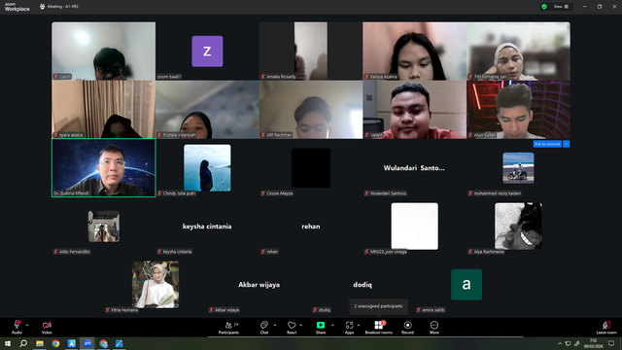Viewport: 622px width, 350px height.
Task: Click the Meeting info icon in title bar
Action: point(42,7)
